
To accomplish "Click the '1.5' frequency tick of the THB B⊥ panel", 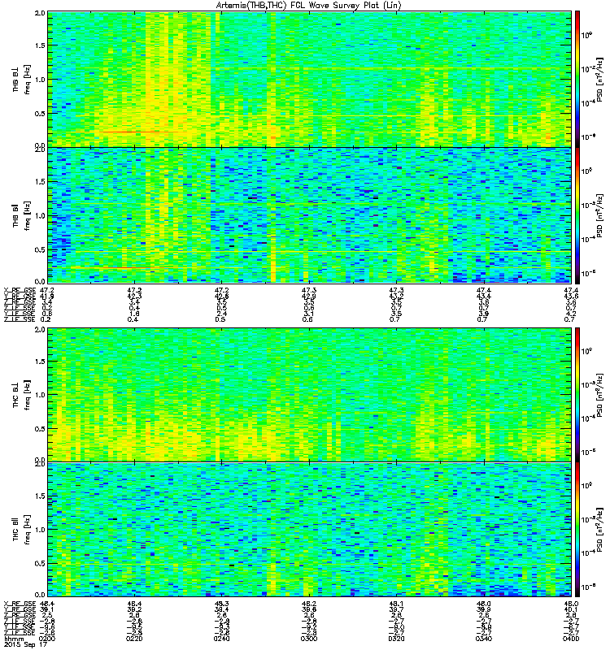I will [x=40, y=45].
